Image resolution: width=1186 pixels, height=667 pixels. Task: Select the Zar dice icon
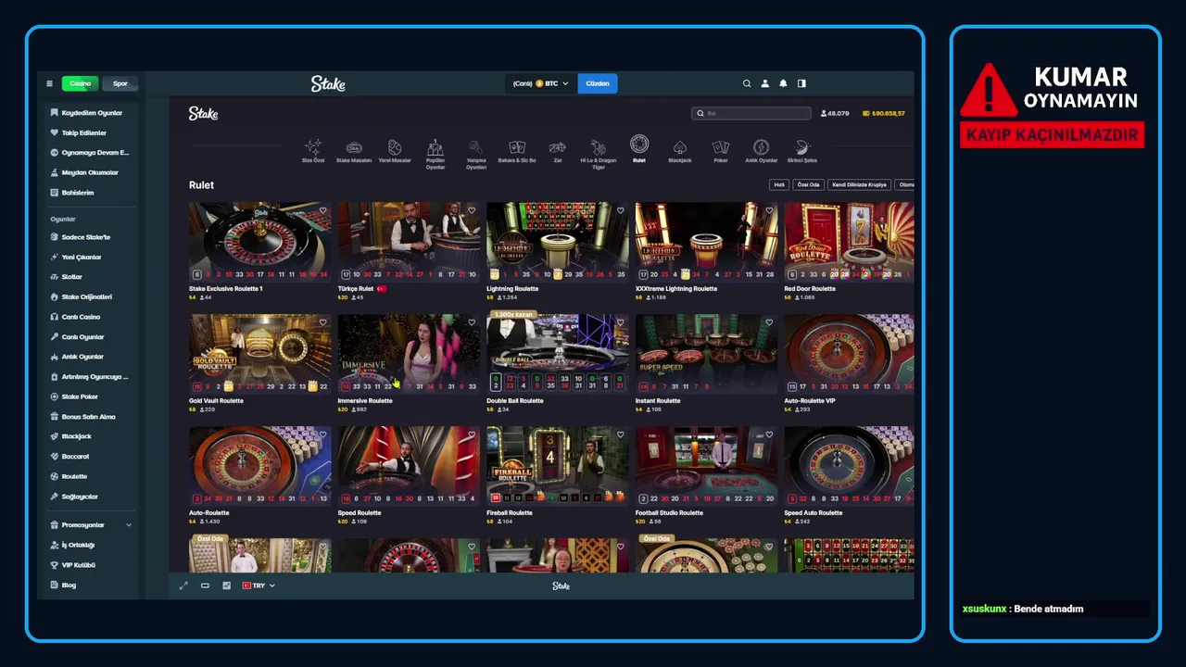[x=557, y=147]
